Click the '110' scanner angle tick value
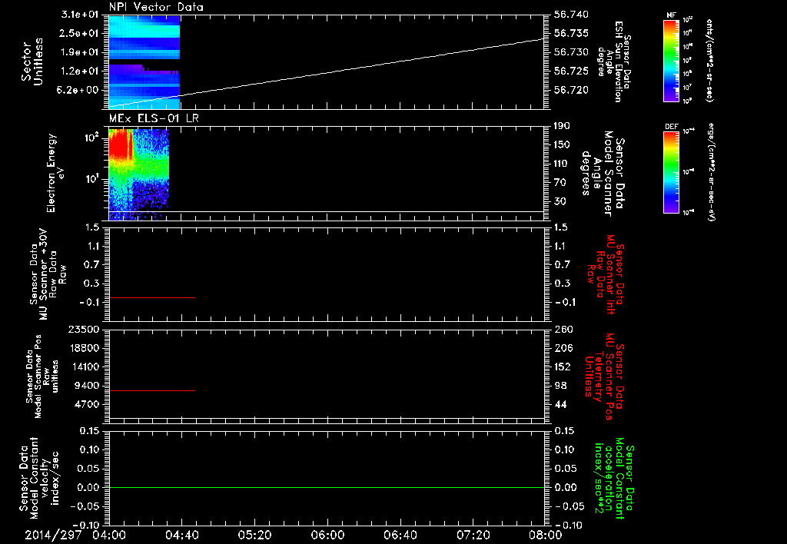The image size is (787, 544). [562, 164]
